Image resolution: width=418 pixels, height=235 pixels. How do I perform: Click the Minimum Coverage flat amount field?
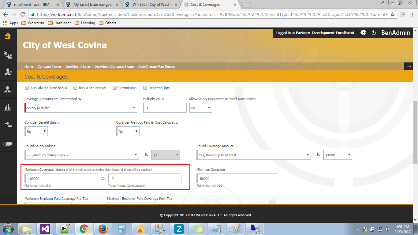click(237, 179)
